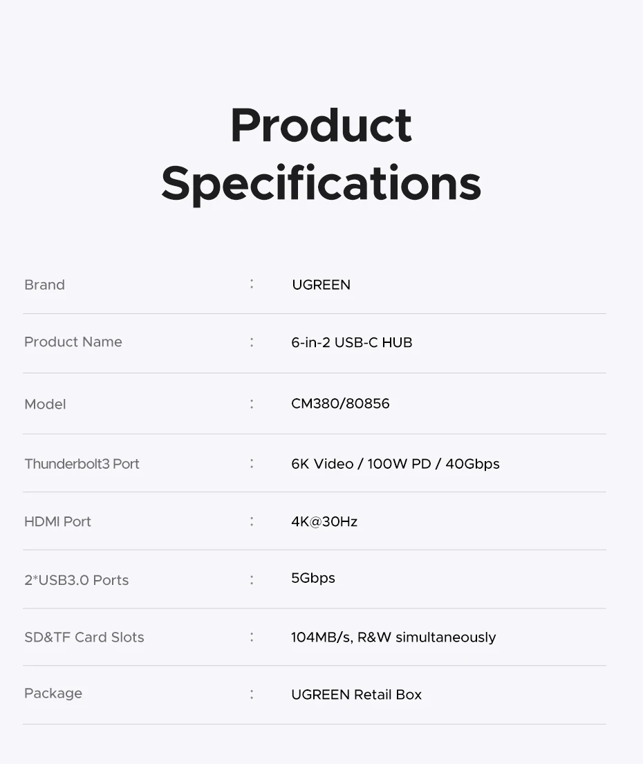Click the 5Gbps speed value
643x764 pixels.
pyautogui.click(x=313, y=578)
